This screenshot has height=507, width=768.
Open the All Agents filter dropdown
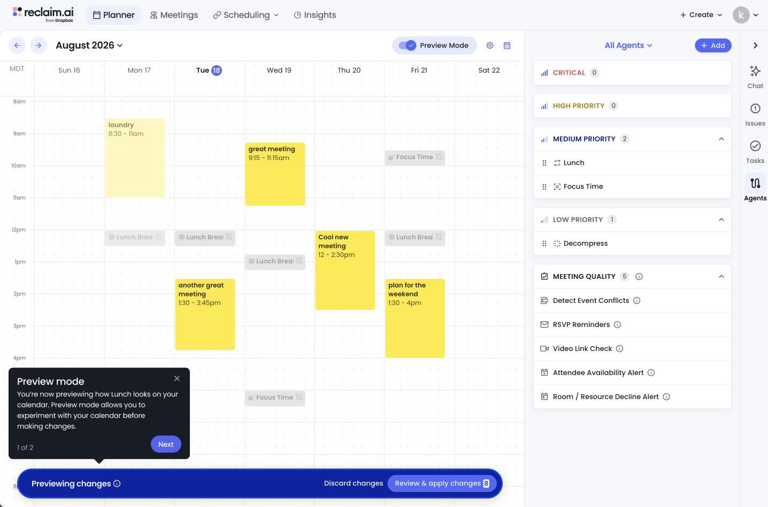coord(628,45)
